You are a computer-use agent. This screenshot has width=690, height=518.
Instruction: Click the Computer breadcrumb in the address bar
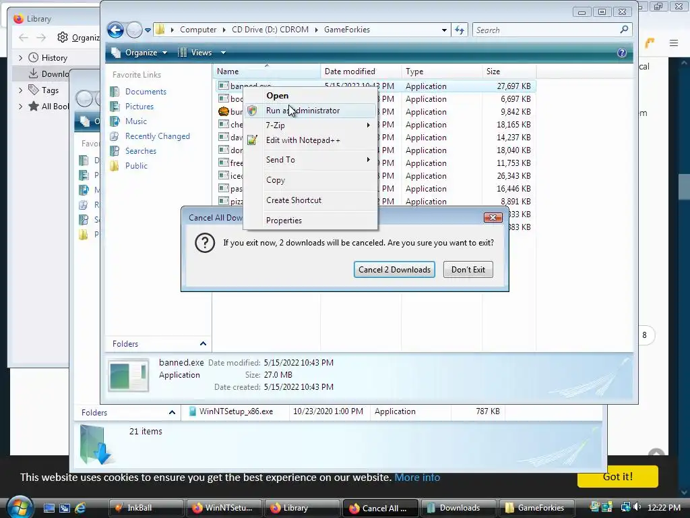point(198,30)
